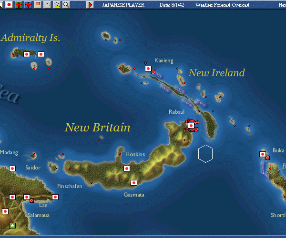This screenshot has height=238, width=286.
Task: Click the Salamaua map label
Action: (39, 215)
